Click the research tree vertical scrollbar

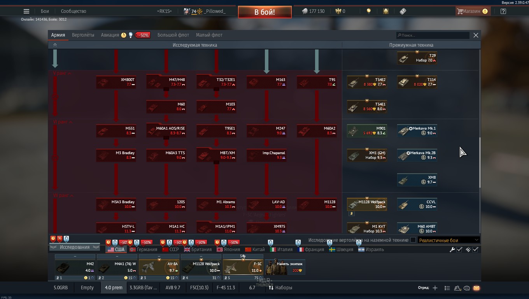point(480,162)
